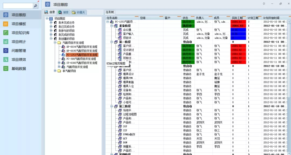Click the red pin icon above search box
The height and width of the screenshot is (155, 291).
tap(38, 1)
